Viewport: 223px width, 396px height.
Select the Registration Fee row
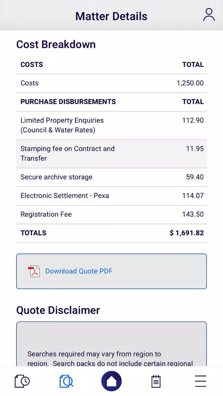111,214
